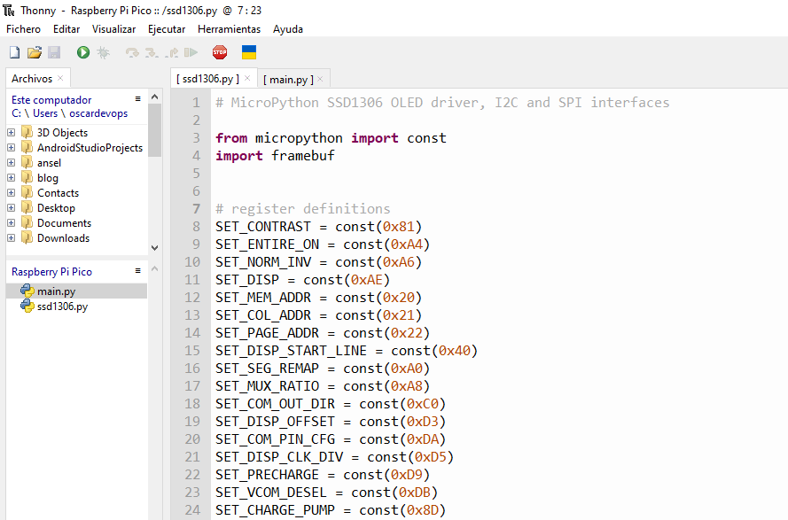Image resolution: width=788 pixels, height=520 pixels.
Task: Click the C: drive path link
Action: (16, 113)
